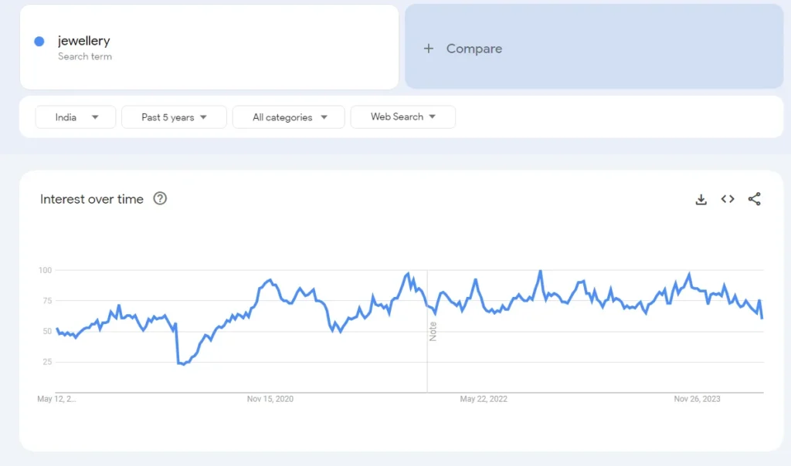This screenshot has width=791, height=466.
Task: Click the May 22, 2022 axis label
Action: click(x=484, y=399)
